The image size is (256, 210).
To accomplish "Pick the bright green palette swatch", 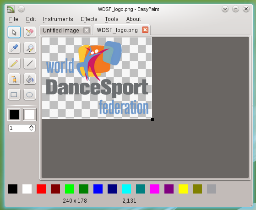I will (x=70, y=189).
